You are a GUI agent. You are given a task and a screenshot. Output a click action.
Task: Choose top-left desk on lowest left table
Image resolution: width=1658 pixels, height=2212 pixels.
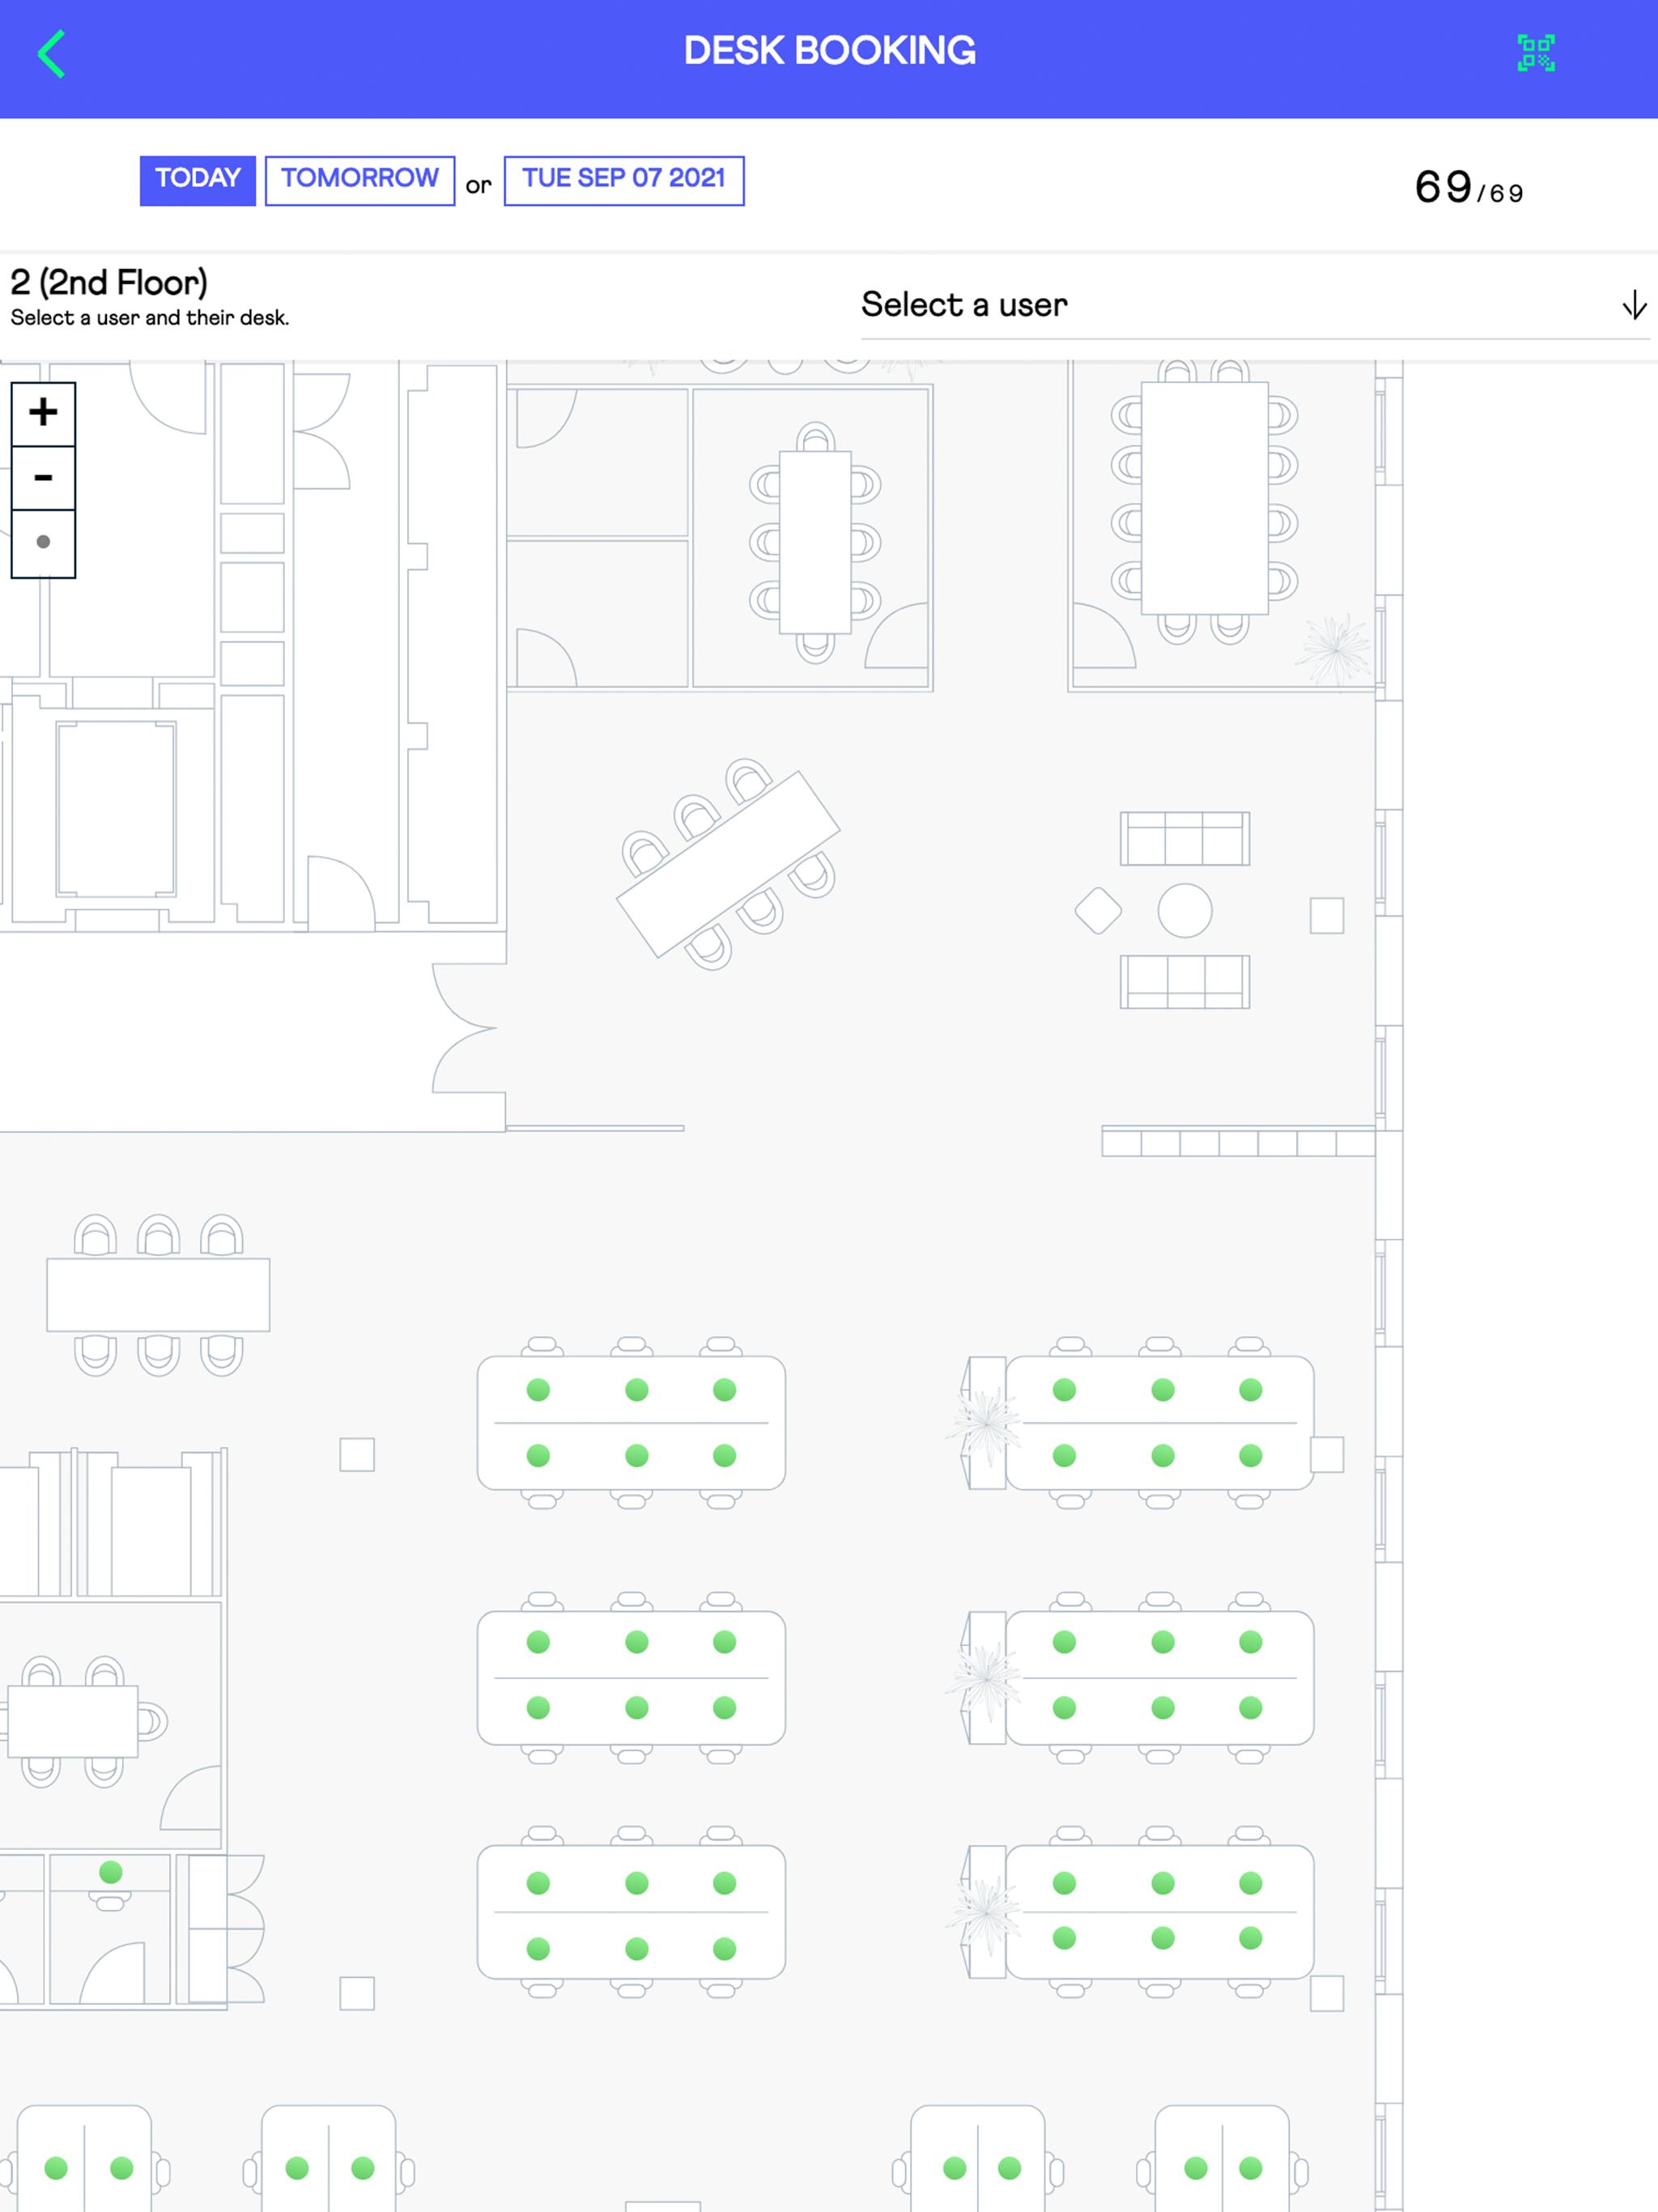click(538, 1883)
